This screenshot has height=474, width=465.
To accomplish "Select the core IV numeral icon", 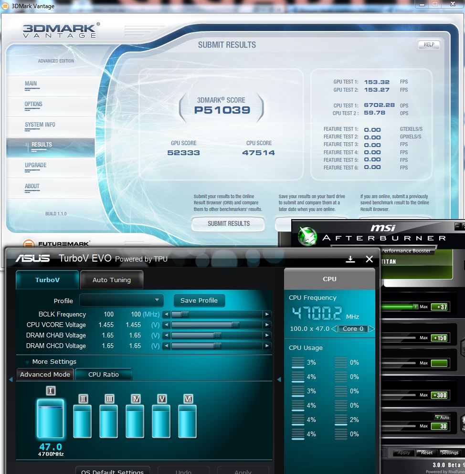I will [136, 399].
